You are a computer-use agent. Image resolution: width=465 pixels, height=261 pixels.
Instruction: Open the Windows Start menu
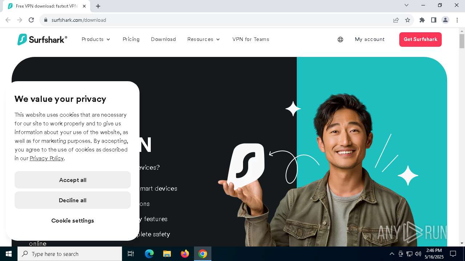coord(9,254)
